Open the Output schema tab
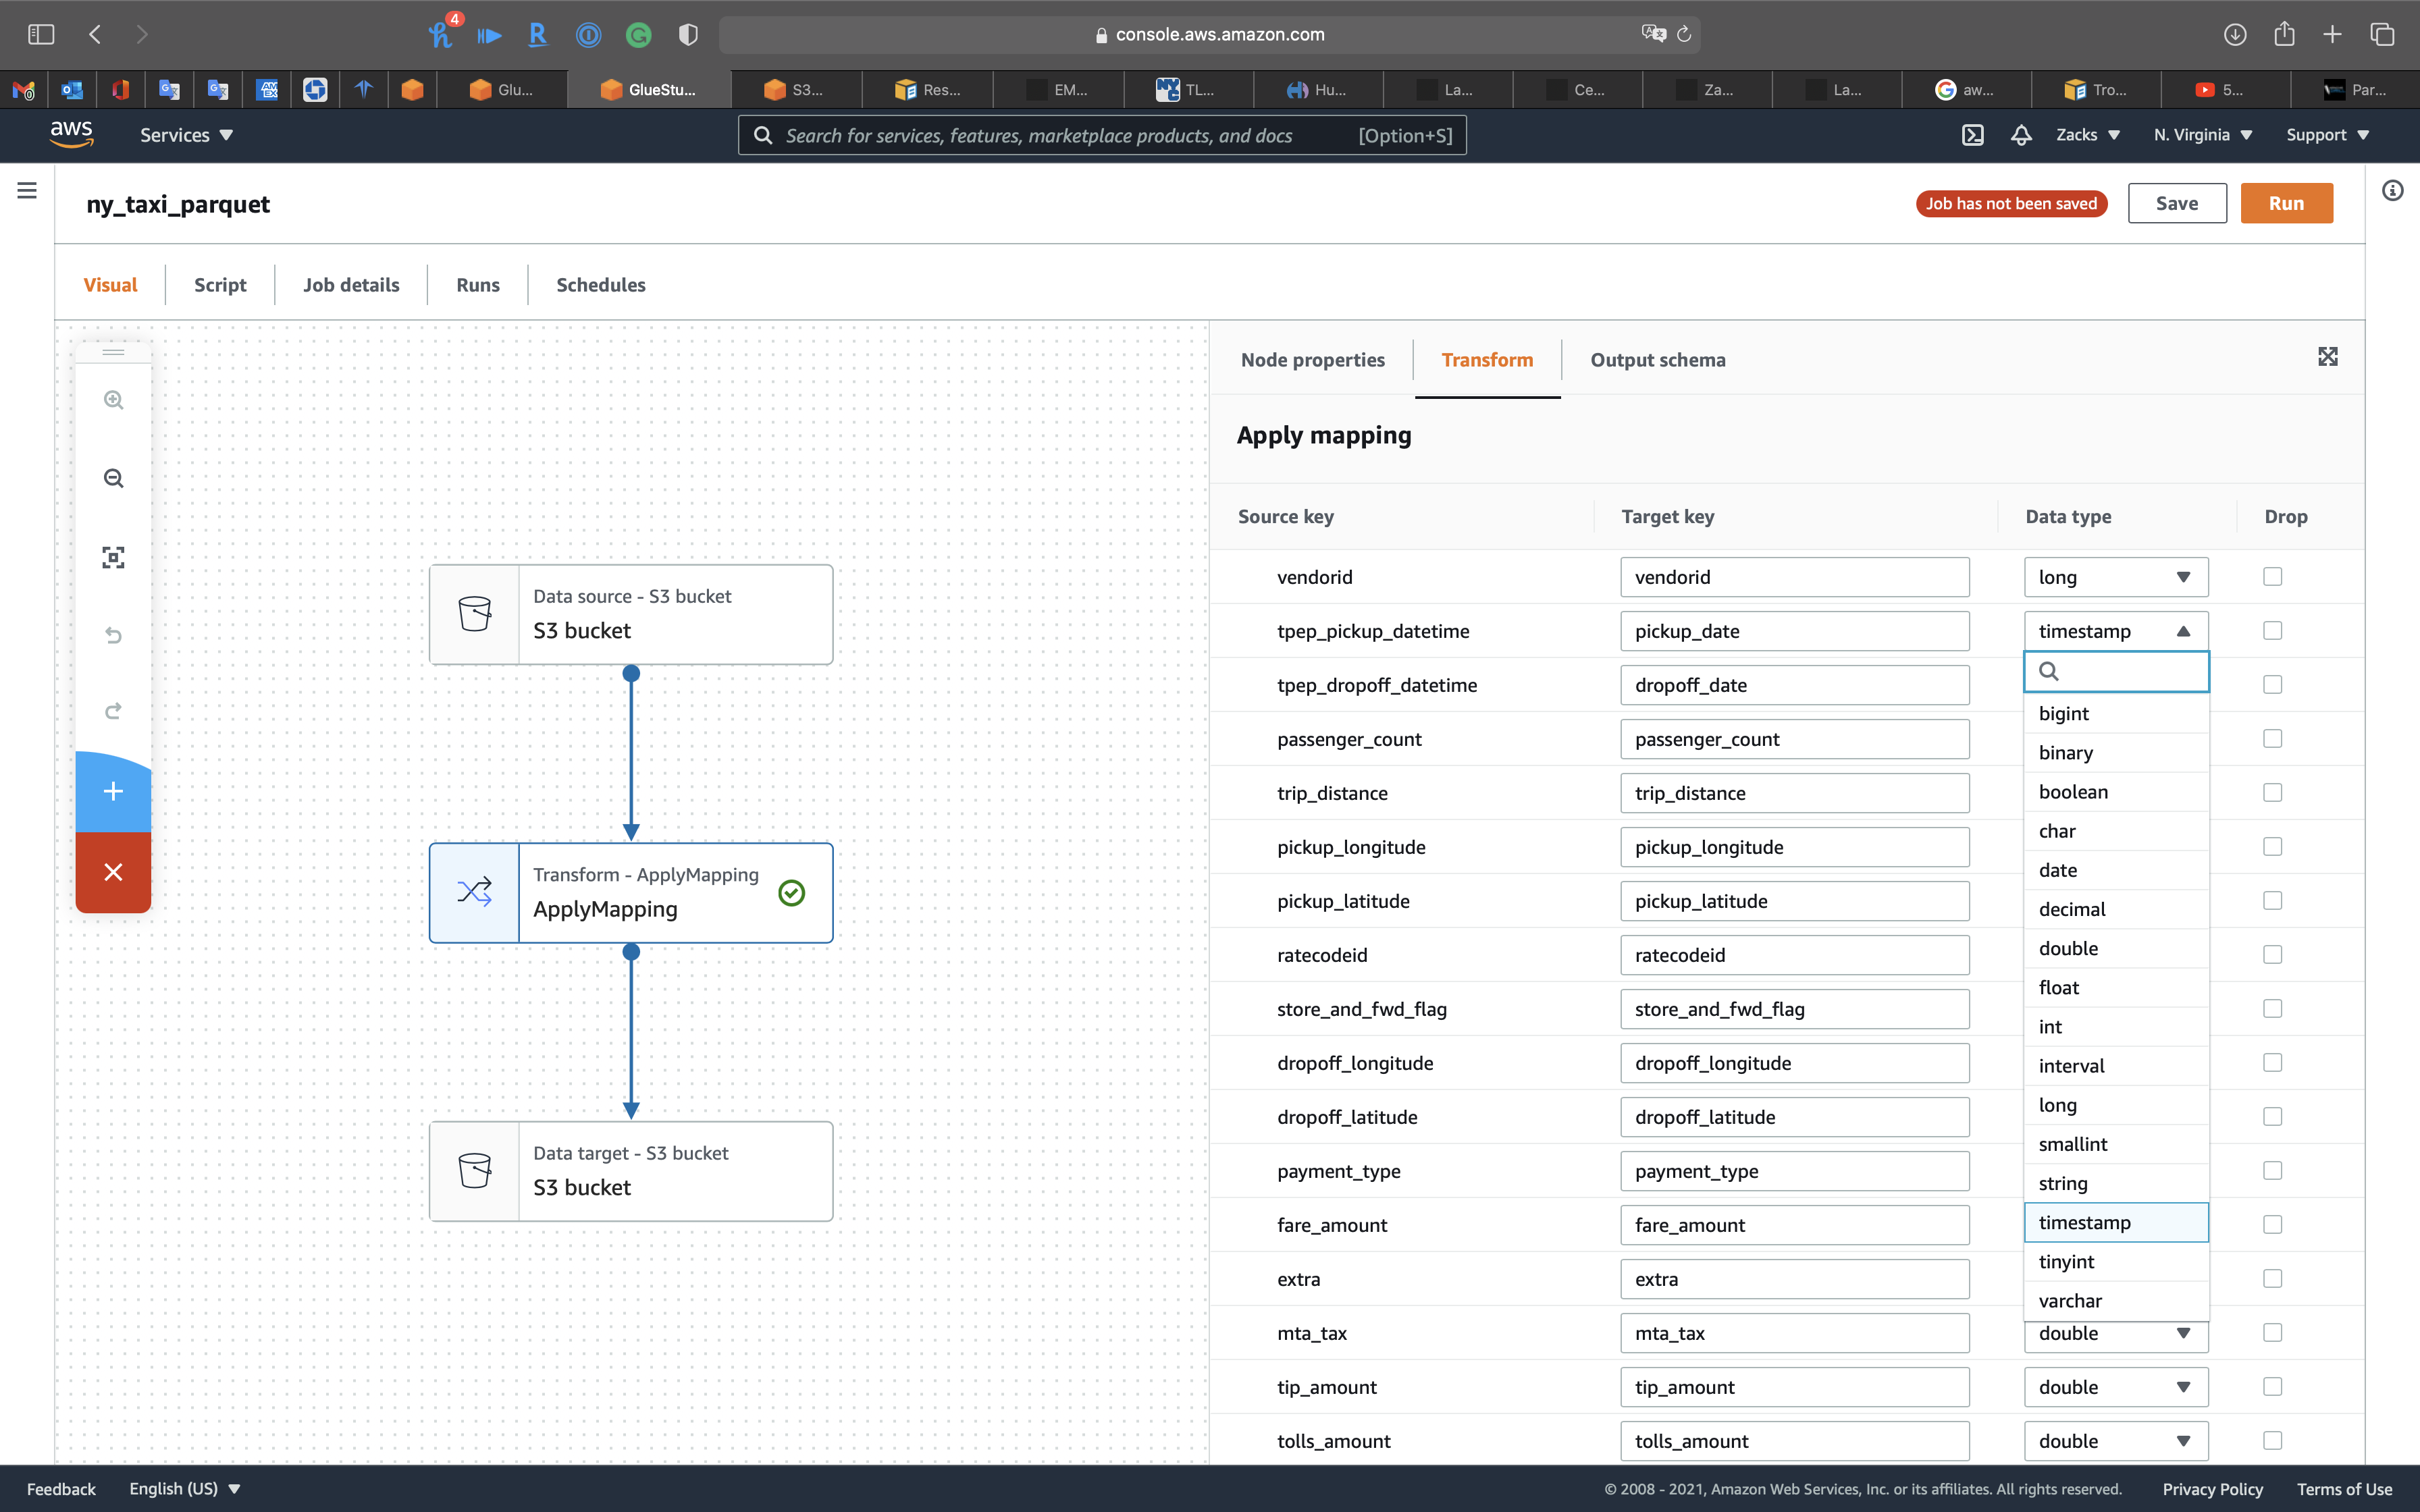The image size is (2420, 1512). (x=1657, y=360)
